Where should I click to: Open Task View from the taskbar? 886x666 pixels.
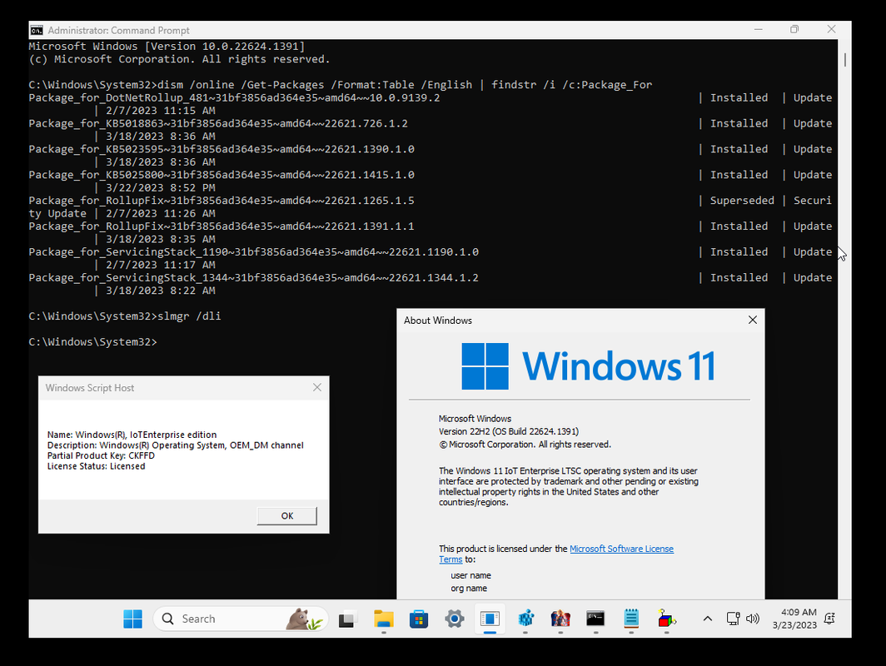tap(348, 619)
